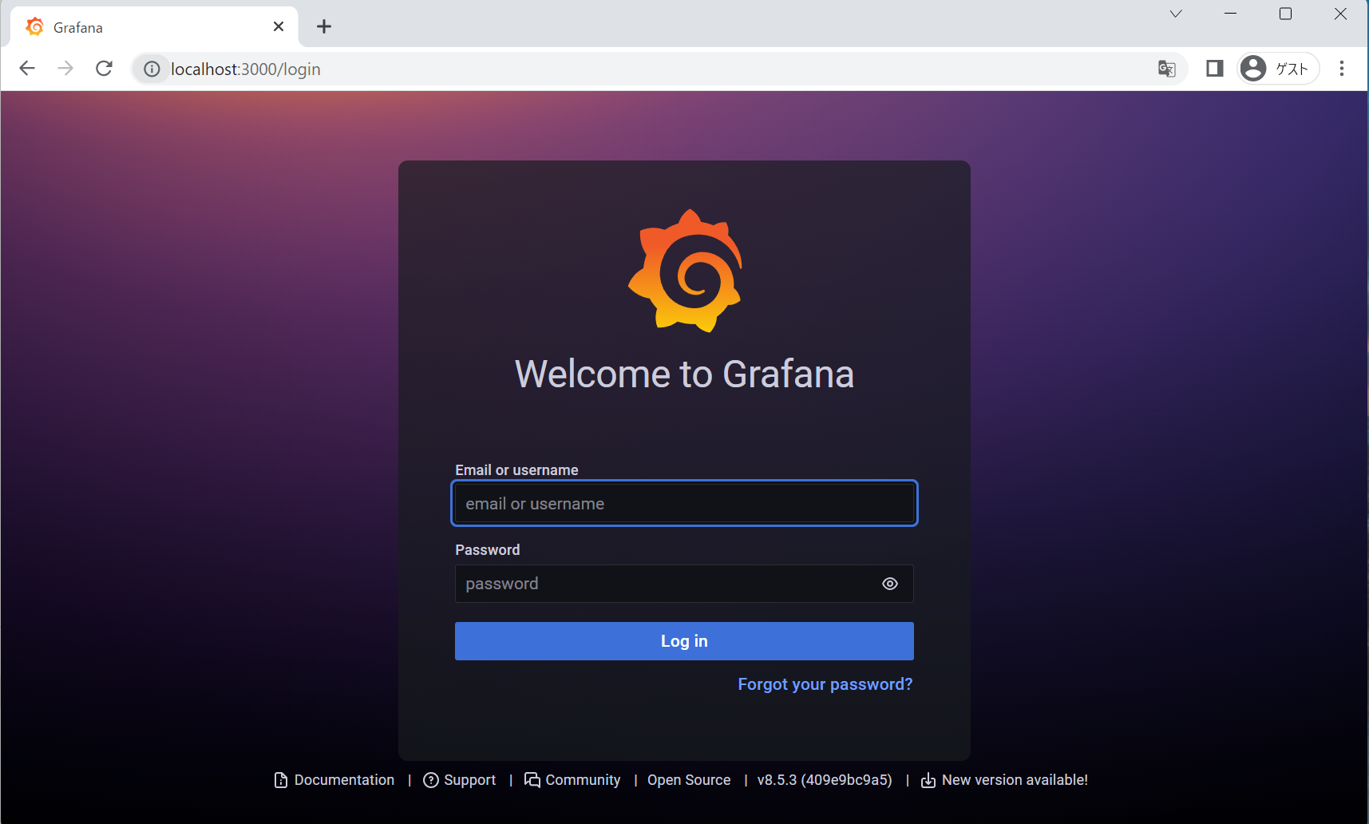
Task: Click the Welcome to Grafana heading
Action: click(x=685, y=374)
